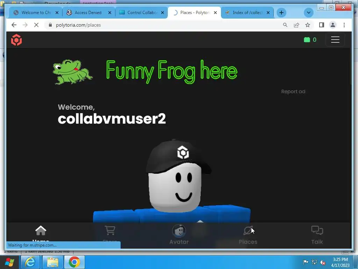Image resolution: width=358 pixels, height=269 pixels.
Task: Click the site lock icon
Action: point(50,25)
